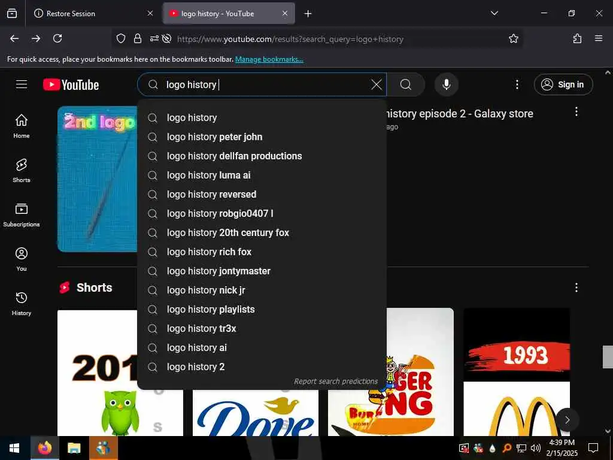Clear the search box with X
613x460 pixels.
pos(376,84)
